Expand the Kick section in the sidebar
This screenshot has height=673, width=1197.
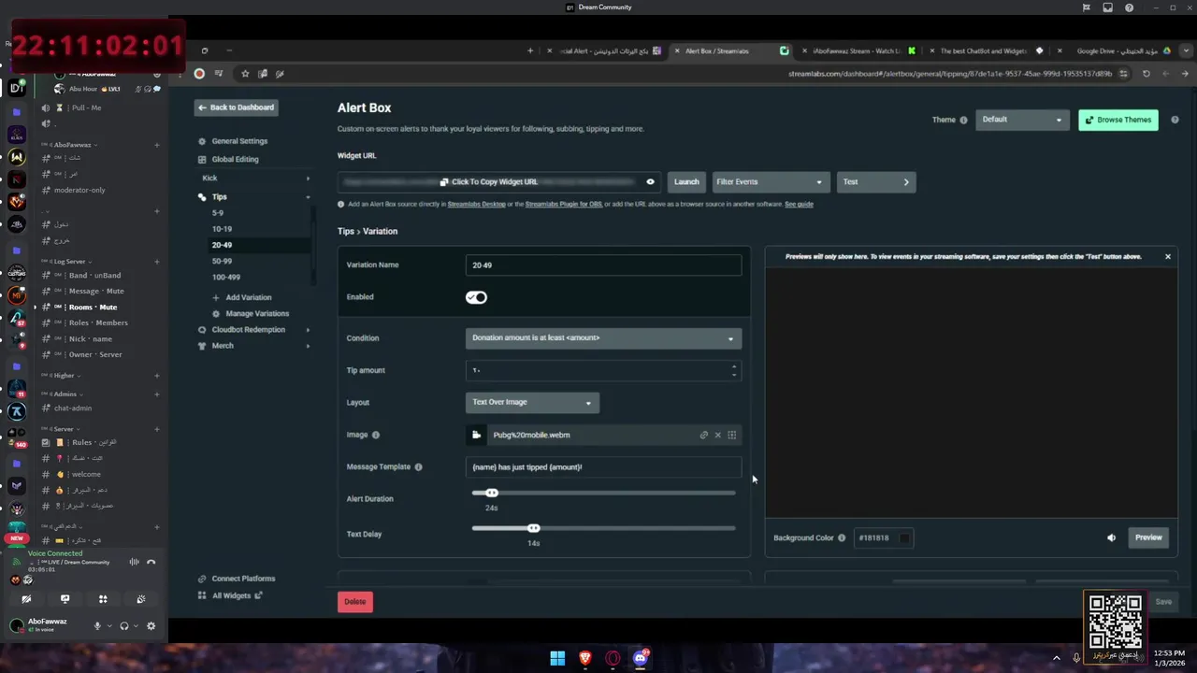click(x=308, y=179)
